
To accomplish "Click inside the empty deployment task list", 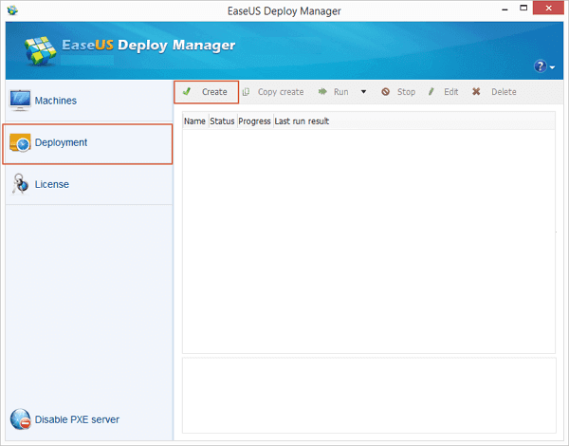I will click(368, 237).
